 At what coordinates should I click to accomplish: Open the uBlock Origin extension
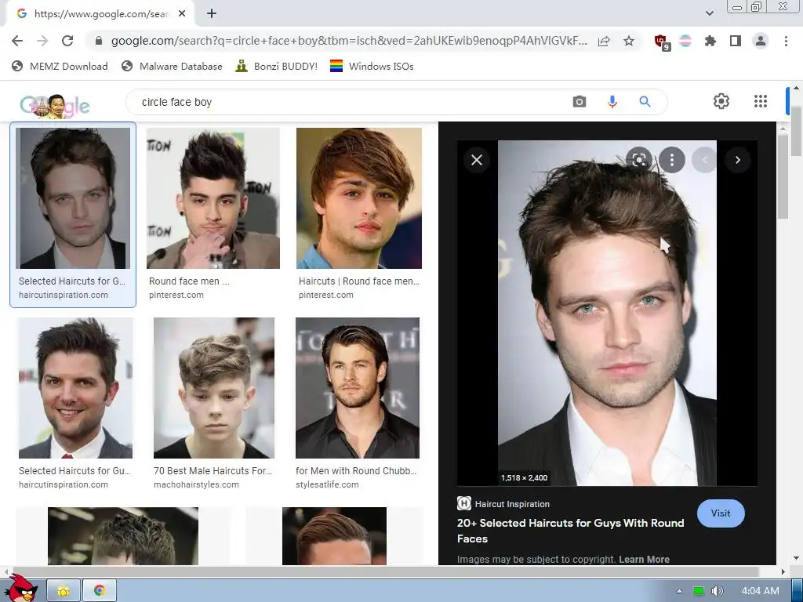coord(662,42)
